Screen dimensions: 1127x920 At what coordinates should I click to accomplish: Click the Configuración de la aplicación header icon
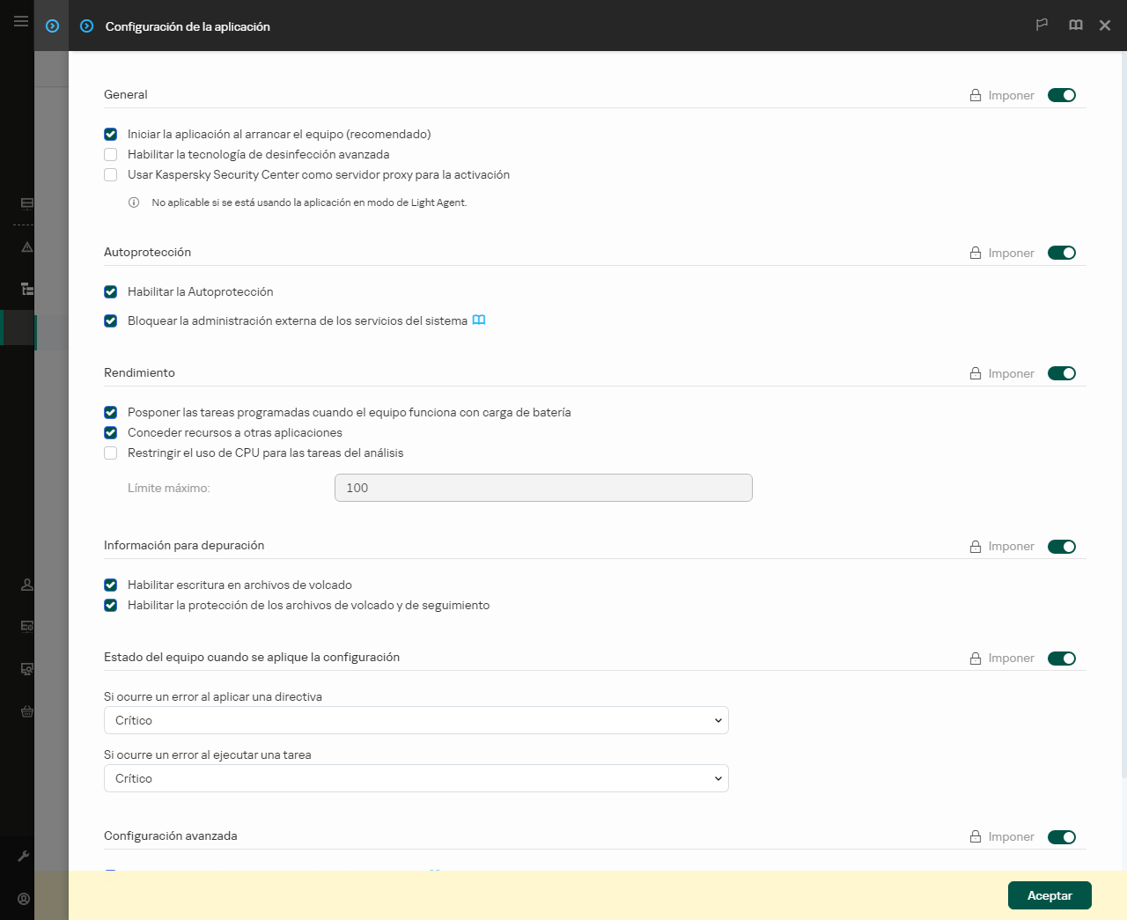coord(86,26)
